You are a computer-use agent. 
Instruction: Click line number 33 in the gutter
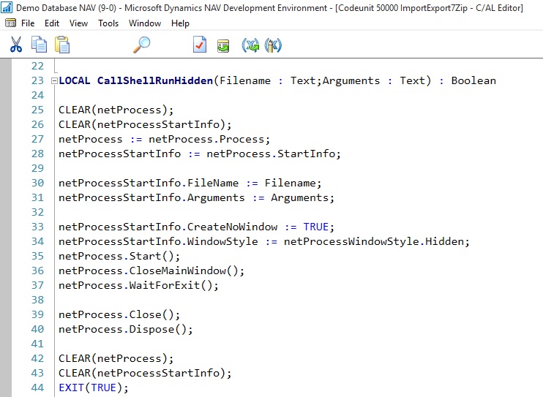(37, 227)
